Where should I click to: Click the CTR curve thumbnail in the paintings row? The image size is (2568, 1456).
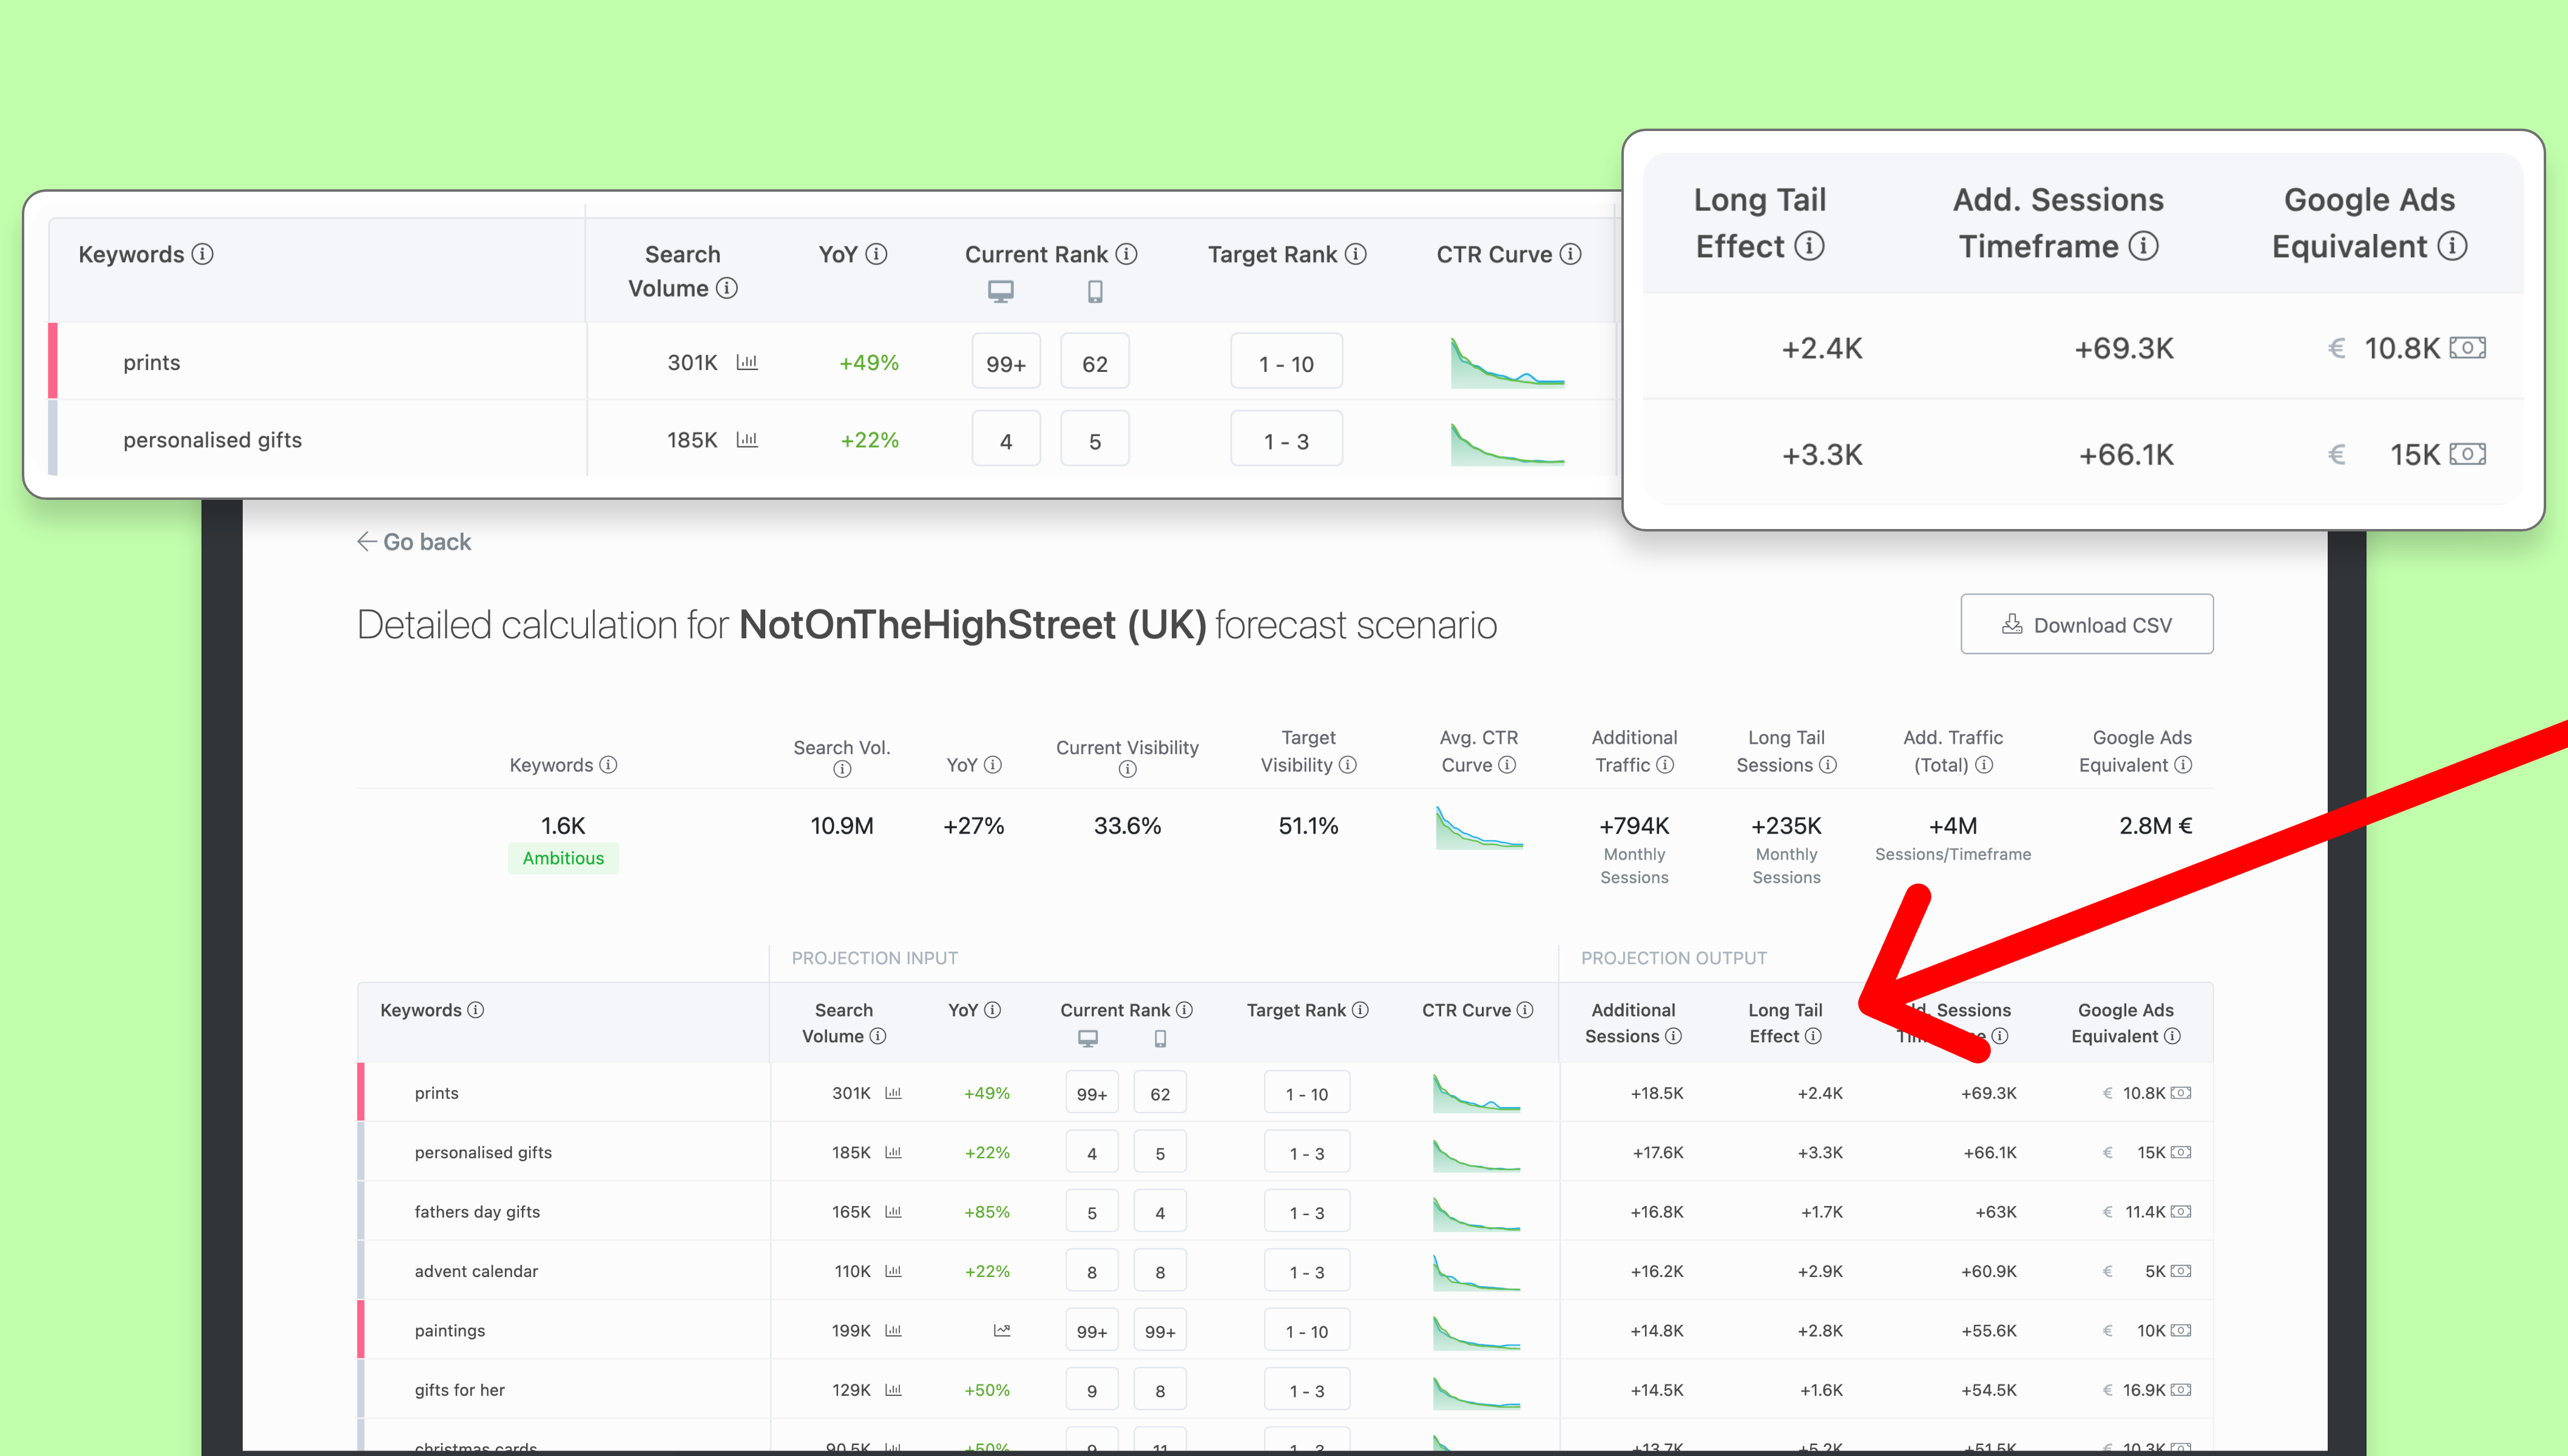(x=1476, y=1332)
